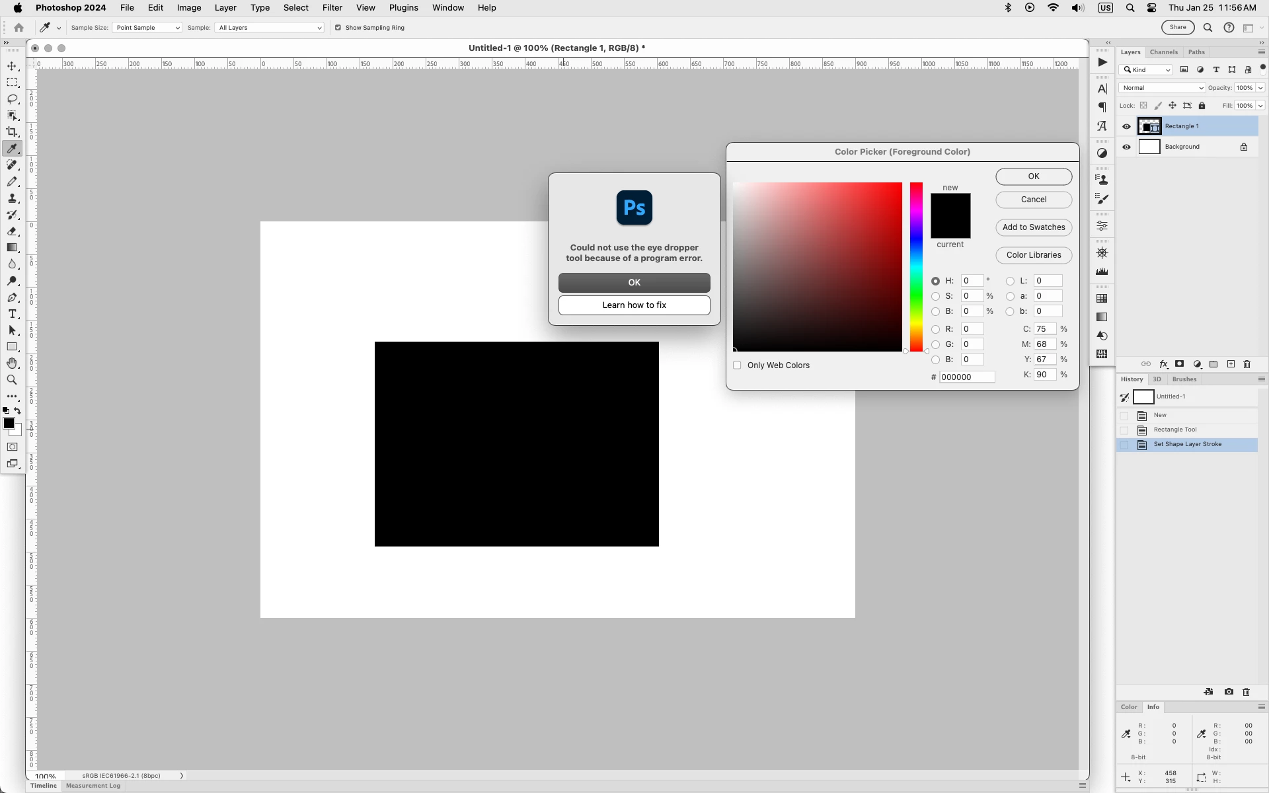Select the Crop tool
Viewport: 1269px width, 793px height.
(12, 132)
